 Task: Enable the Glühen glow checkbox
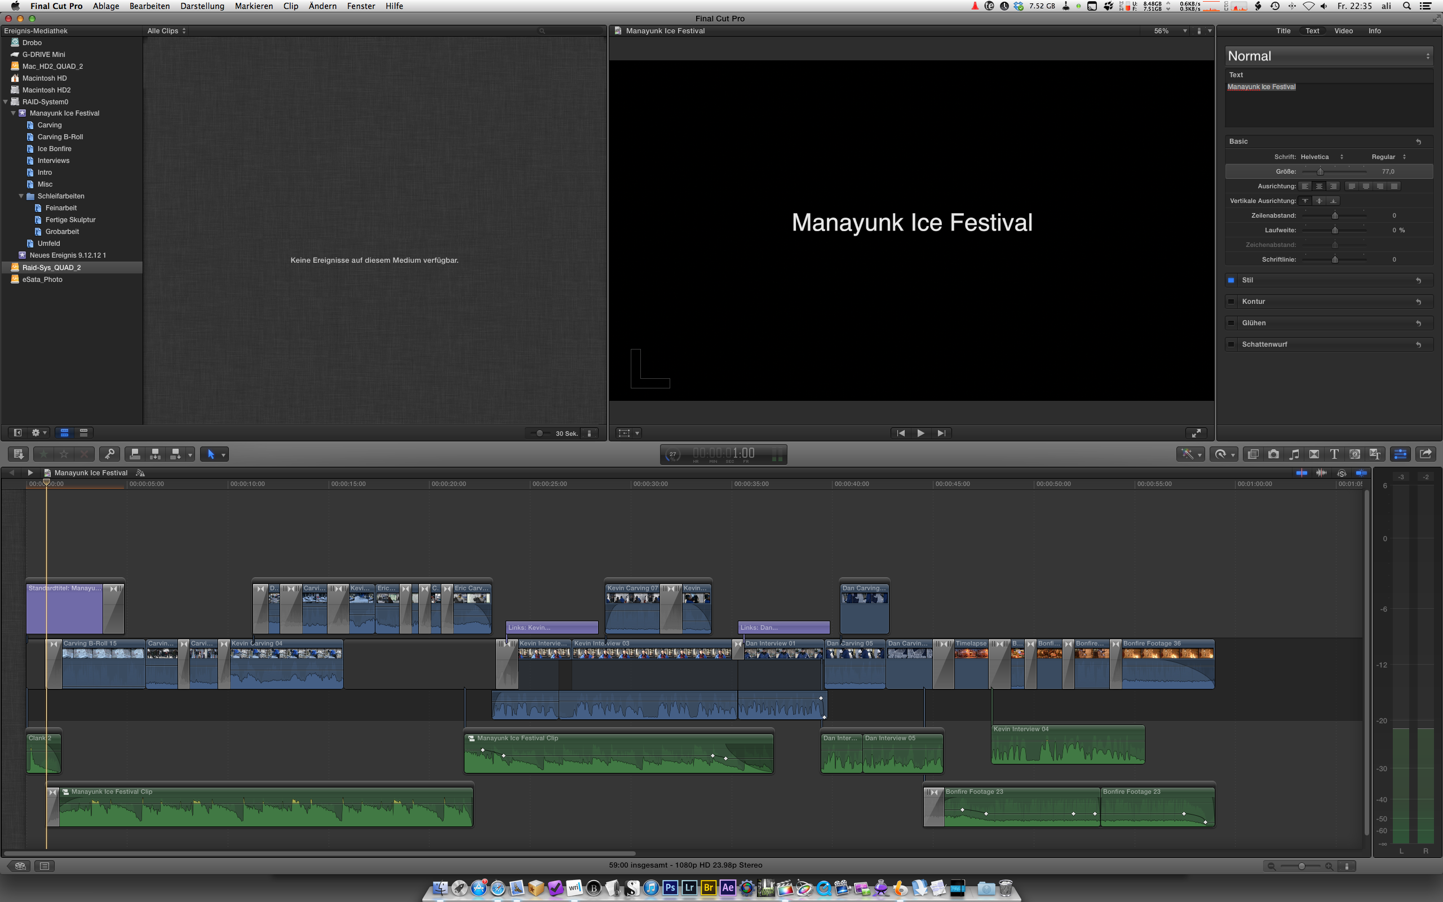click(x=1231, y=322)
